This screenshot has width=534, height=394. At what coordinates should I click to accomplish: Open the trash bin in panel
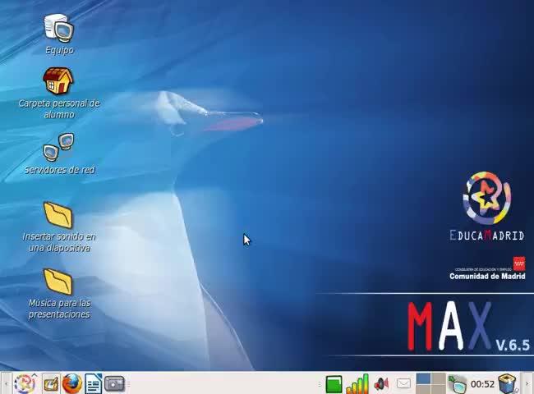(x=508, y=383)
